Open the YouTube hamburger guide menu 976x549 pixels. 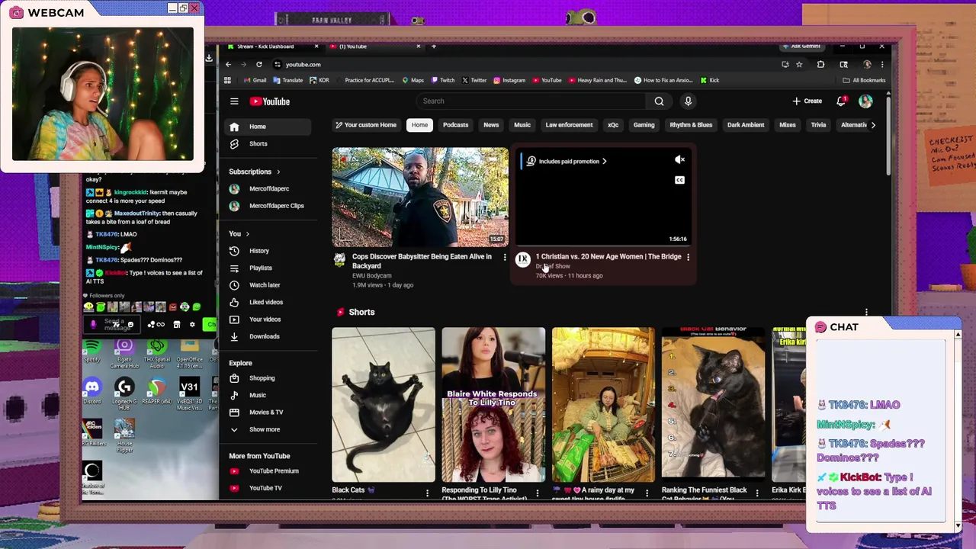click(234, 101)
